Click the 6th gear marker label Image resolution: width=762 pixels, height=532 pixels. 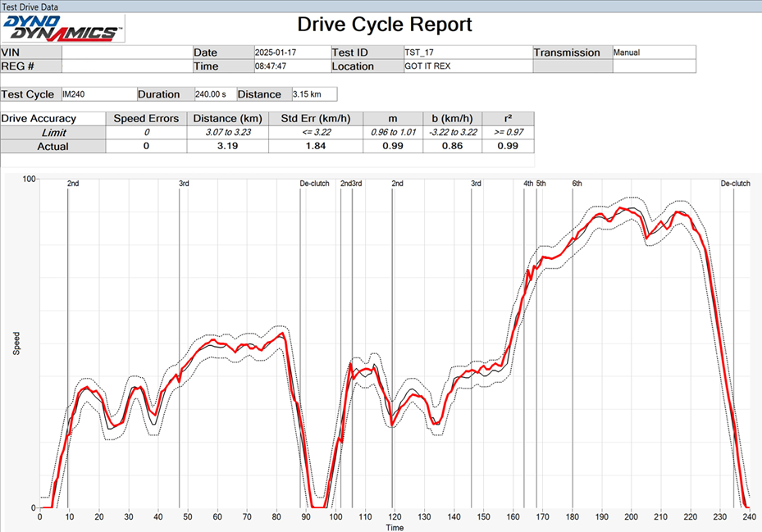pos(577,184)
